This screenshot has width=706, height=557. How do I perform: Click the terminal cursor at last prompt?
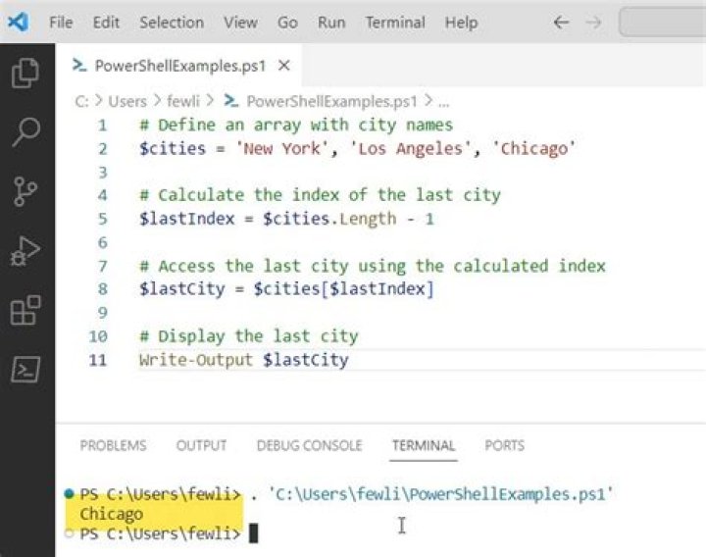[254, 533]
